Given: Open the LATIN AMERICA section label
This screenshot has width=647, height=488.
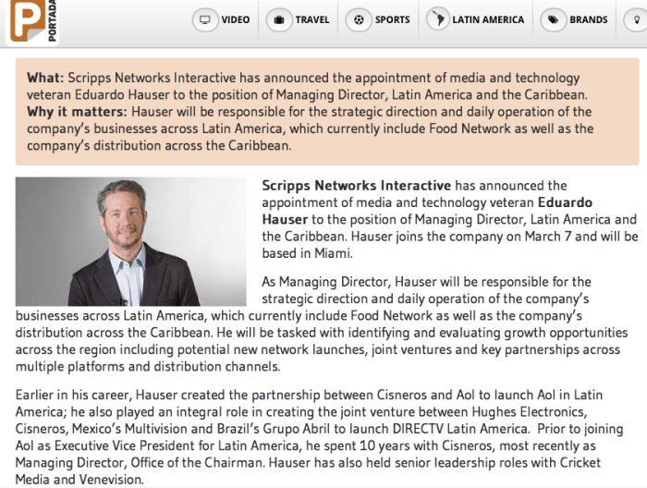Looking at the screenshot, I should point(488,19).
